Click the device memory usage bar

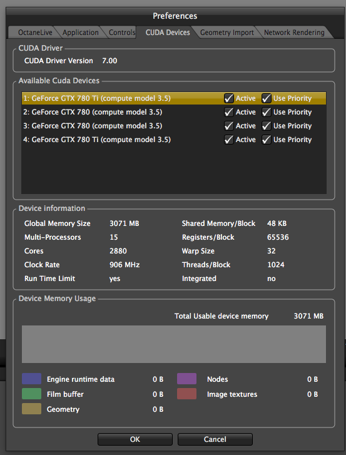pos(174,344)
